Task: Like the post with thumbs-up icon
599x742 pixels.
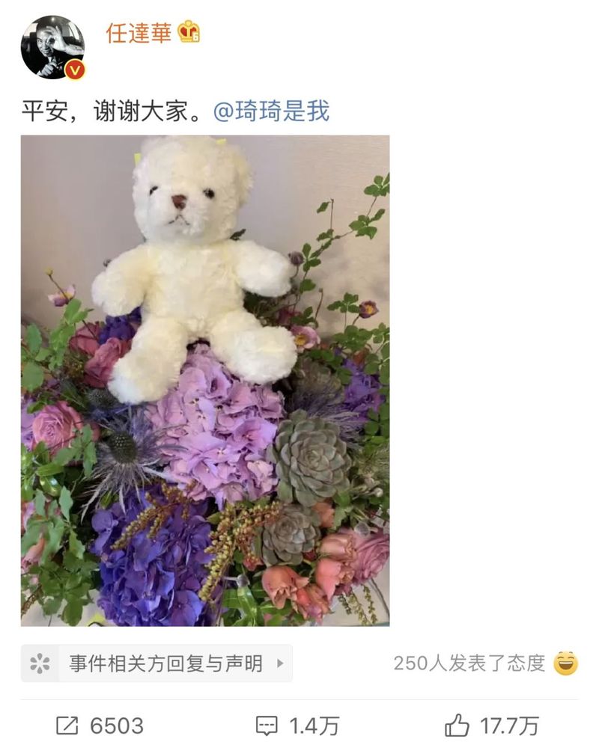Action: (457, 726)
